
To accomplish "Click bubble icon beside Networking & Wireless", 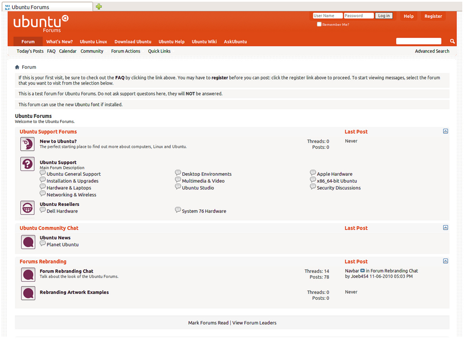I will (43, 194).
